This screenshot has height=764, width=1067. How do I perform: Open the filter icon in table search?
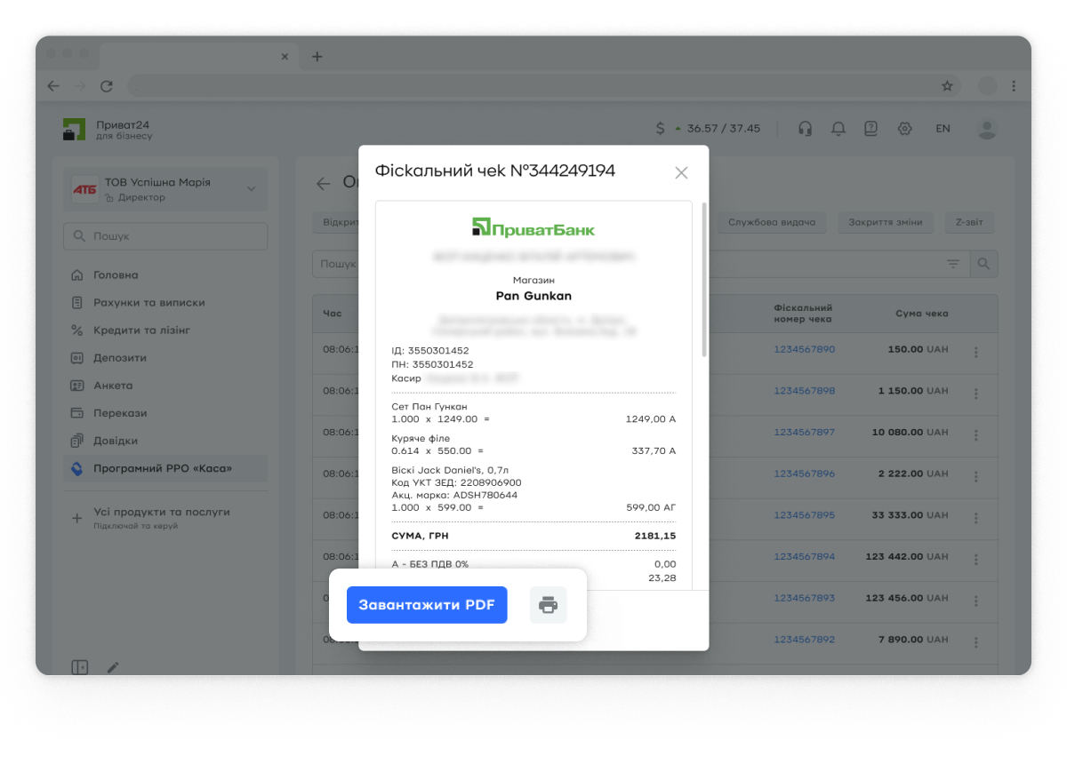[953, 264]
